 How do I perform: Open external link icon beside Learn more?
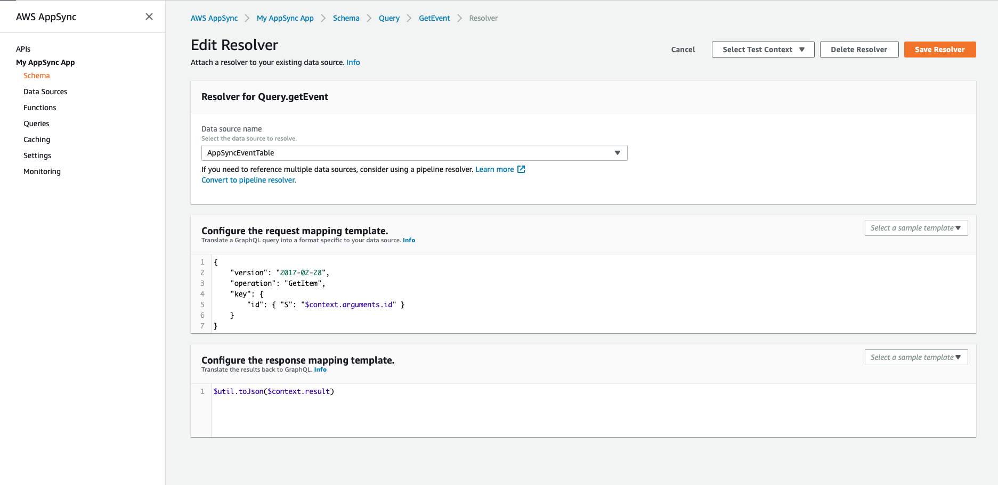click(x=521, y=169)
